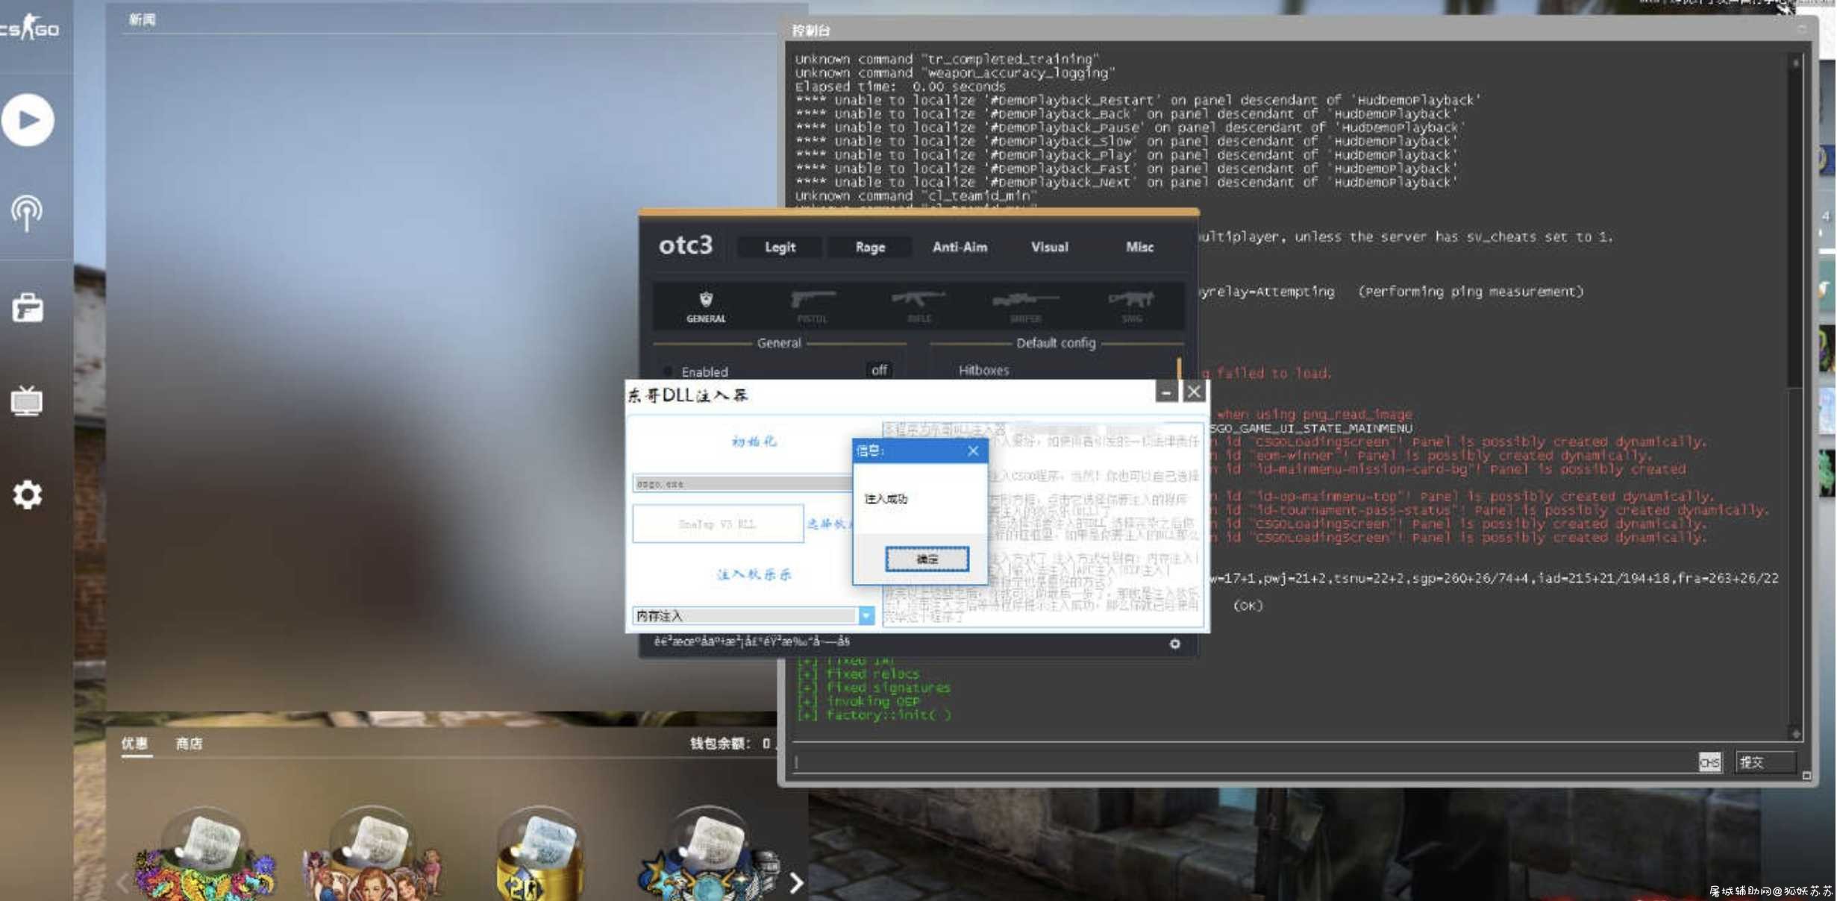Open the 'off' key mode selector beside Enabled
The image size is (1837, 901).
(879, 370)
